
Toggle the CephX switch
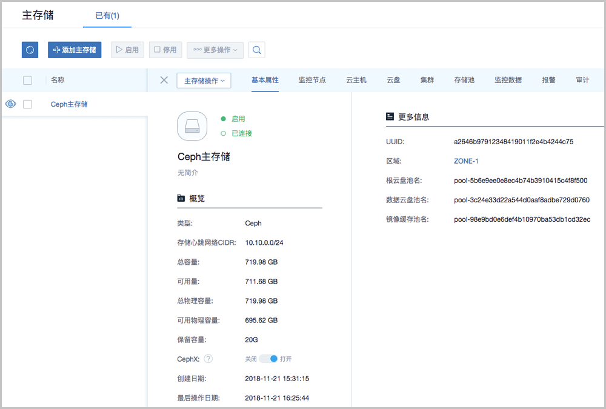click(268, 359)
